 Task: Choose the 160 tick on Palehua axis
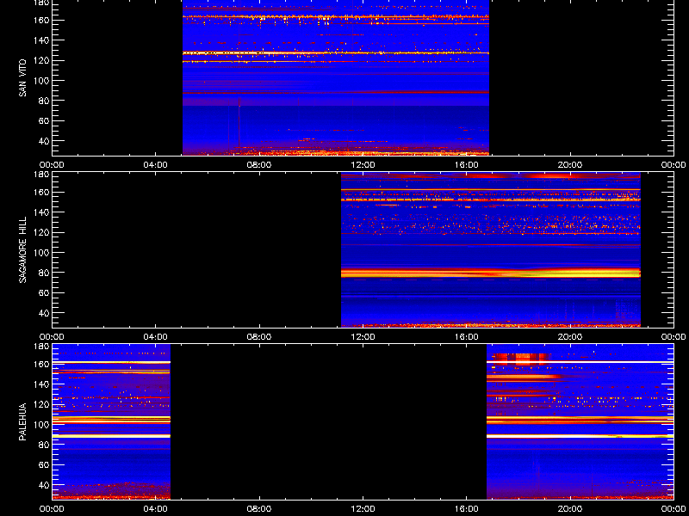pos(42,364)
